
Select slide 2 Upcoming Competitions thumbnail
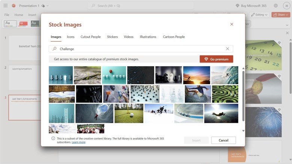click(25, 78)
